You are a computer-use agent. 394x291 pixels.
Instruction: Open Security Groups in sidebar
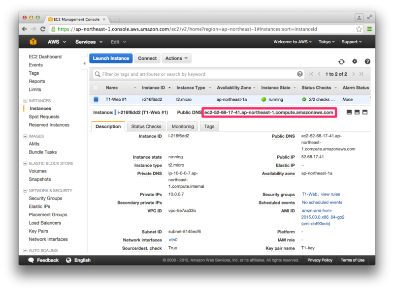45,198
